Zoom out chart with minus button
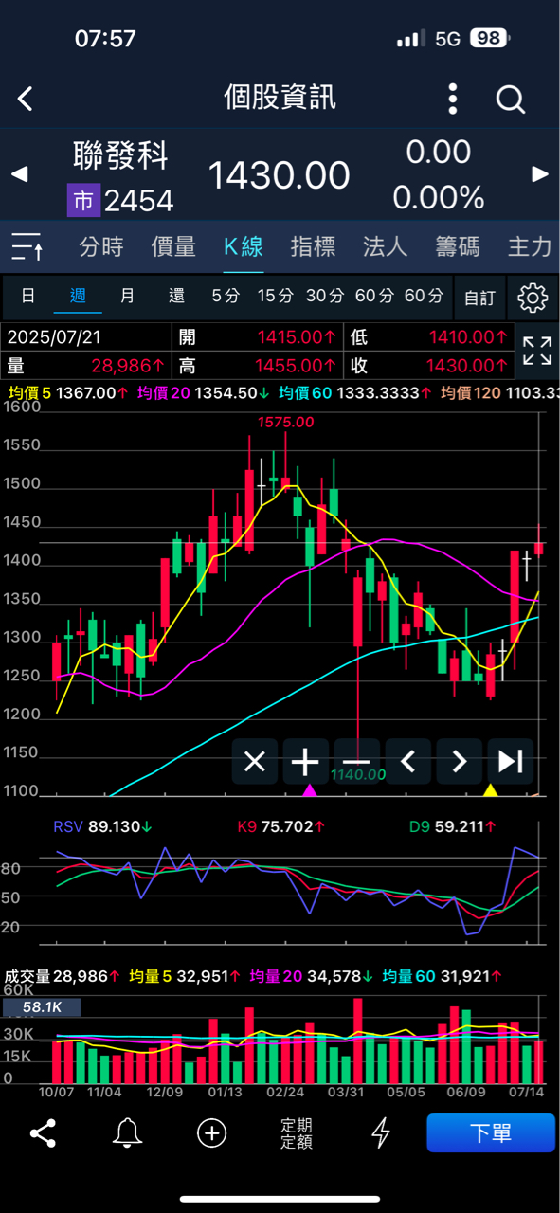 [x=356, y=762]
